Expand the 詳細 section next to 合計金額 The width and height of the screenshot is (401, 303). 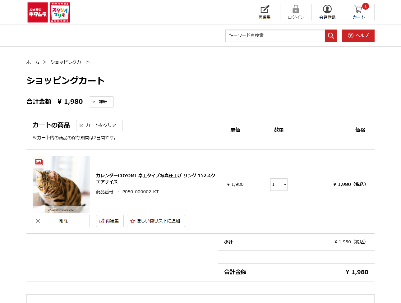pyautogui.click(x=101, y=102)
